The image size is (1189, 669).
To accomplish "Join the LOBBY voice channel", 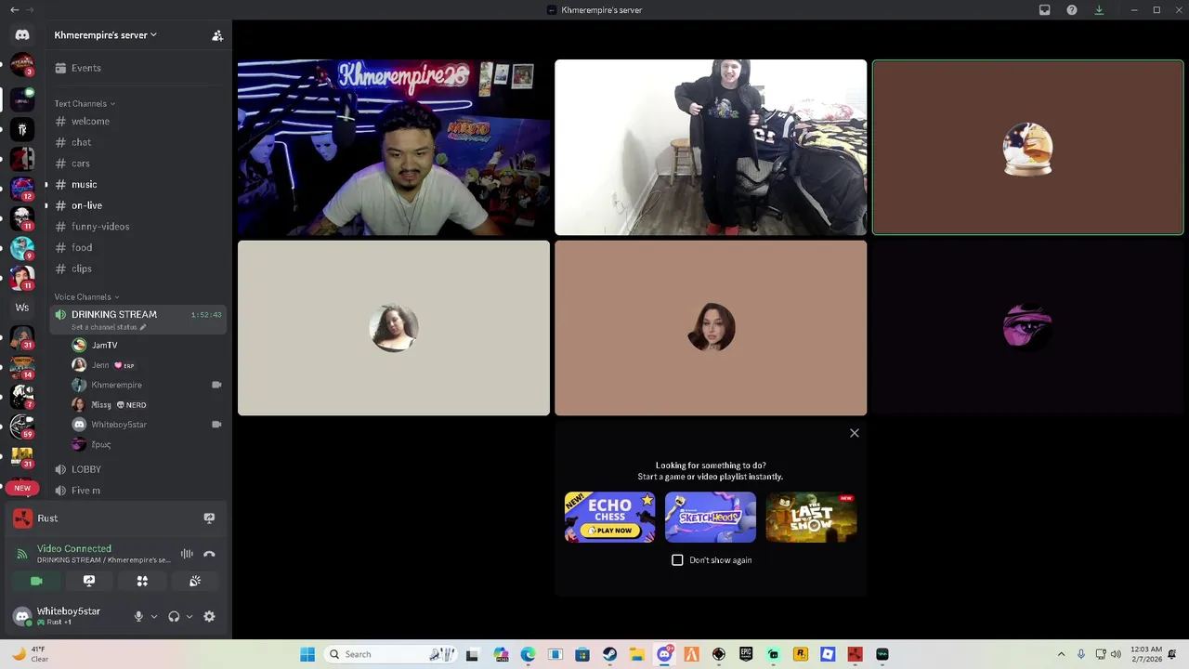I will click(137, 469).
